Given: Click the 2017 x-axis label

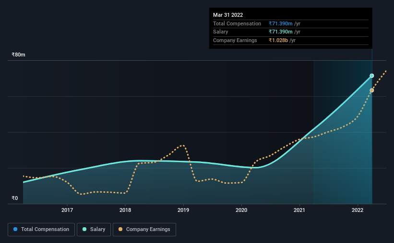Looking at the screenshot, I should pos(67,210).
